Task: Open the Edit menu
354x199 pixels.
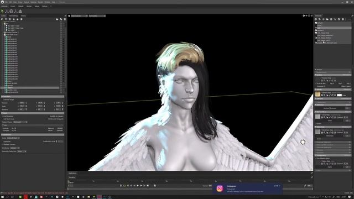Action: [x=11, y=2]
